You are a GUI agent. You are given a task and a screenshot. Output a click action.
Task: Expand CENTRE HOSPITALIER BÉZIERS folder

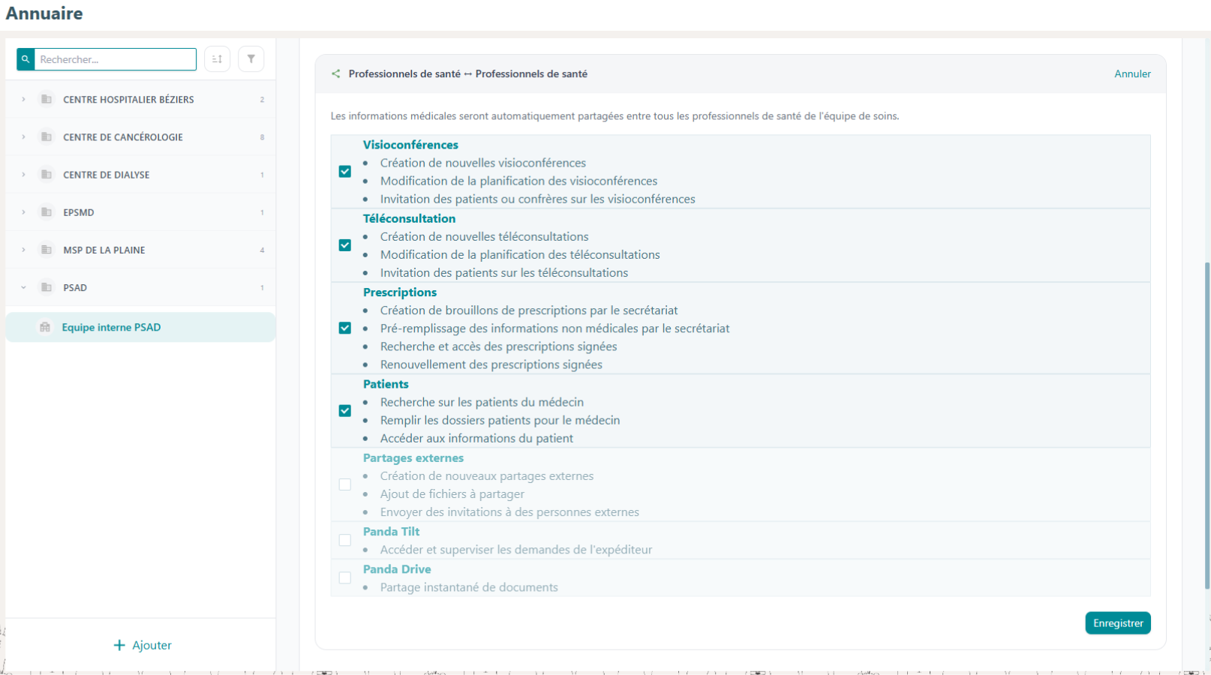pos(23,100)
